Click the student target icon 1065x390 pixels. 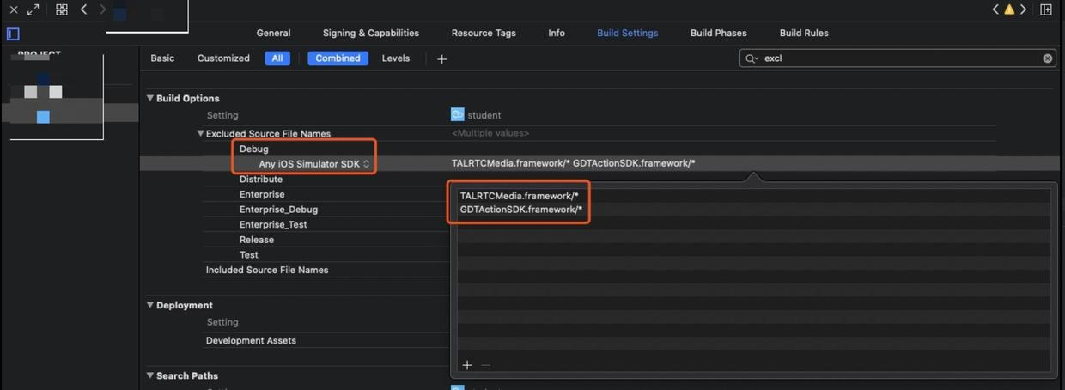coord(458,114)
